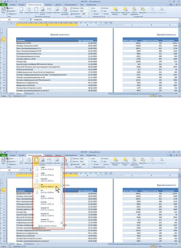Click Save icon in upper window quick access toolbar
This screenshot has height=248, width=181.
coord(5,1)
